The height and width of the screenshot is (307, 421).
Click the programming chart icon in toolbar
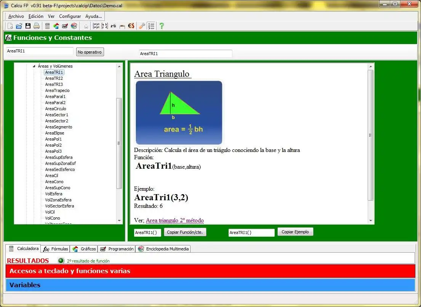[65, 26]
